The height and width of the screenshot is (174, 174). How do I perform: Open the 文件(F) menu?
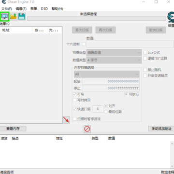(x=6, y=9)
